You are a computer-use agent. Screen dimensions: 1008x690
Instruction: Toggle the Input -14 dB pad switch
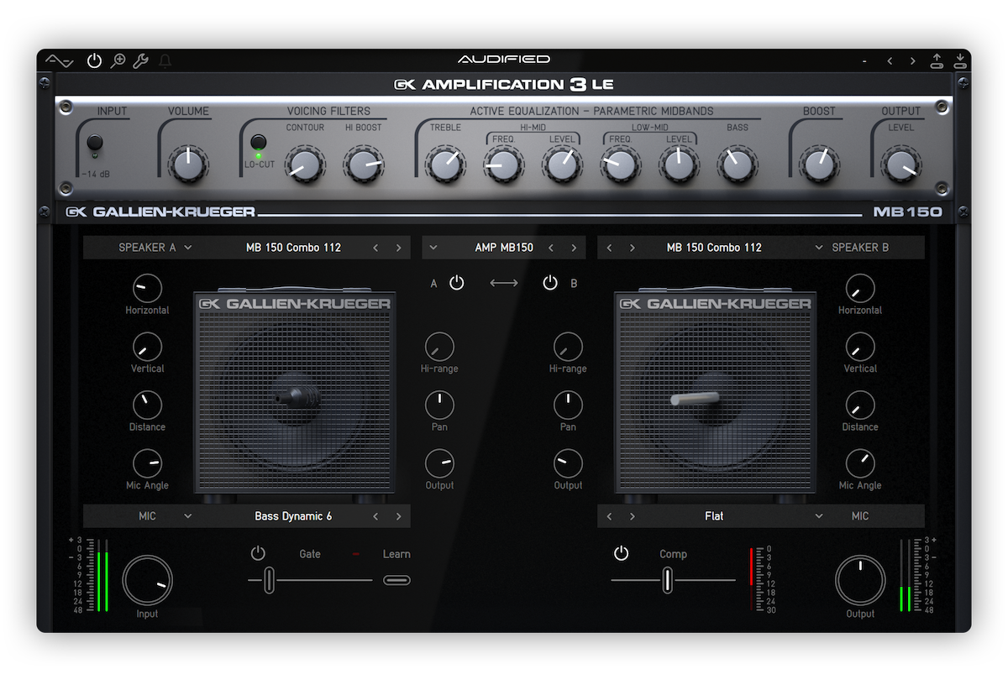coord(95,144)
